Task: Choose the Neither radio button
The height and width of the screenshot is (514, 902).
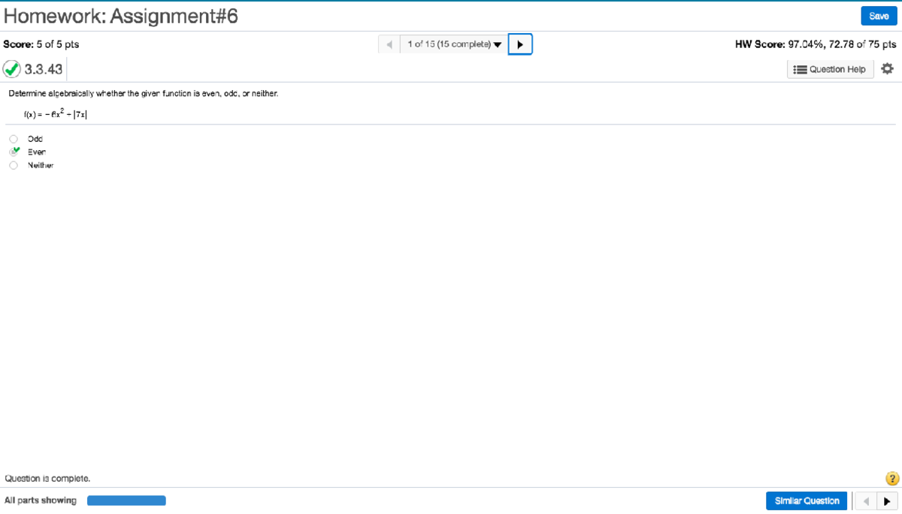Action: pos(13,165)
